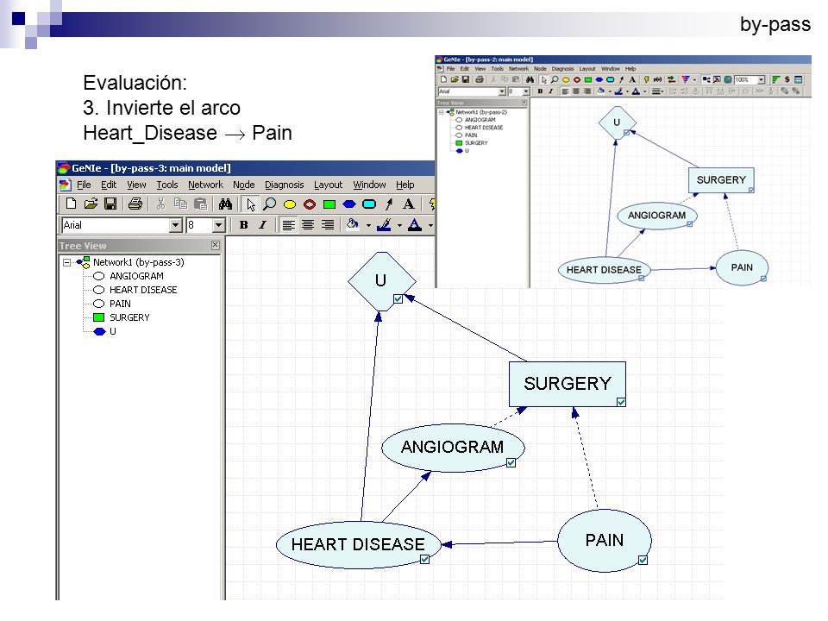The width and height of the screenshot is (828, 621).
Task: Click fill color bucket in by-pass-3 window
Action: [352, 225]
